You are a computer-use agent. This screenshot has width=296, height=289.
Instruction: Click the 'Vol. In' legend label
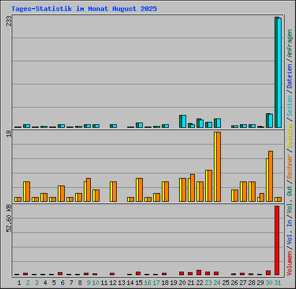pos(290,232)
